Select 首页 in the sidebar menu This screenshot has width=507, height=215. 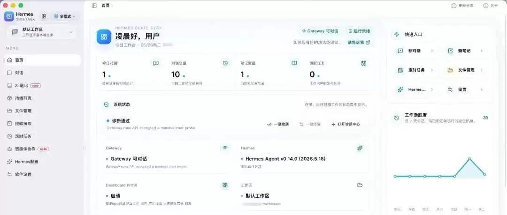pyautogui.click(x=42, y=60)
